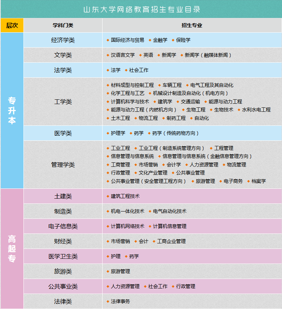Screen dimensions: 282x309
Task: Click 计算机信息管理 major
Action: coord(170,226)
